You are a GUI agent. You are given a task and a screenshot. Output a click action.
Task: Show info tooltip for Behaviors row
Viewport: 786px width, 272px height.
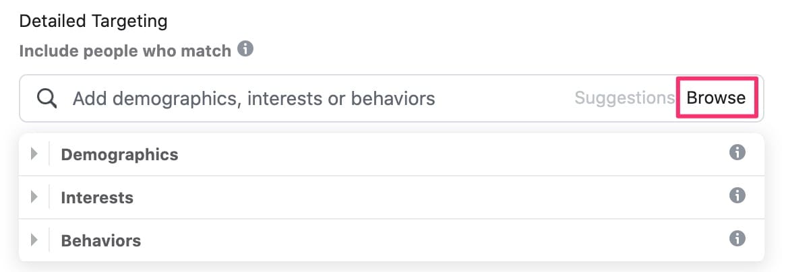coord(737,238)
